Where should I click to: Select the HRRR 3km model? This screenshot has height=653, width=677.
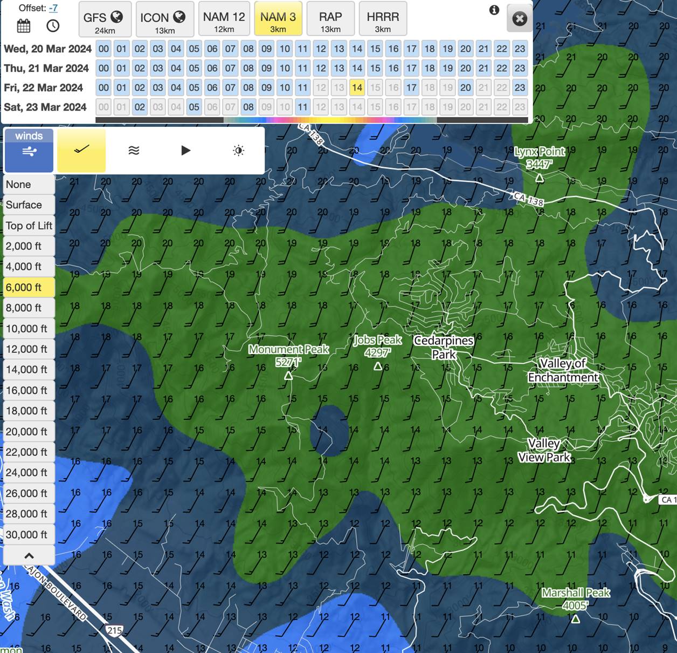click(x=383, y=21)
